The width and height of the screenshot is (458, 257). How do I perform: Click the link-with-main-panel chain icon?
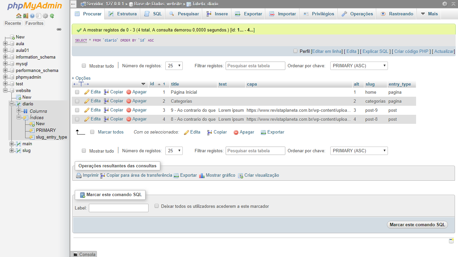[x=59, y=29]
